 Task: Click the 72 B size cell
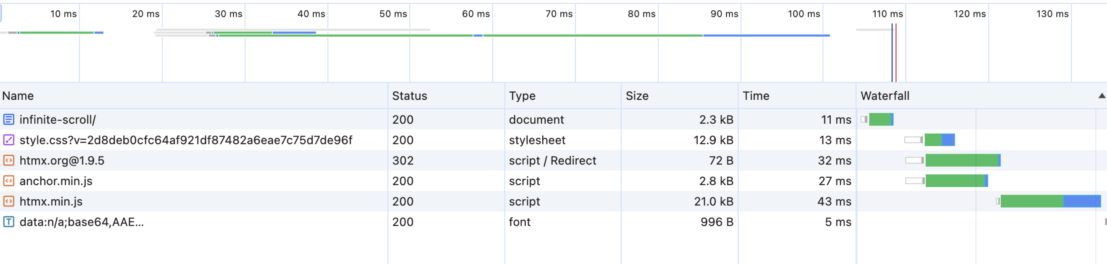tap(721, 160)
